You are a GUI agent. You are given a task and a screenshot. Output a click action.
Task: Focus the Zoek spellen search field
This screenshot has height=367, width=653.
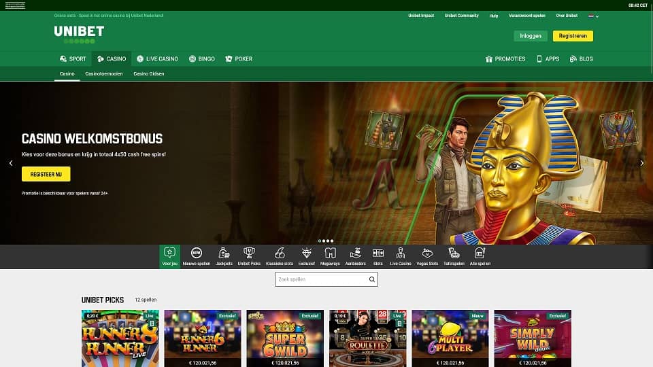326,279
